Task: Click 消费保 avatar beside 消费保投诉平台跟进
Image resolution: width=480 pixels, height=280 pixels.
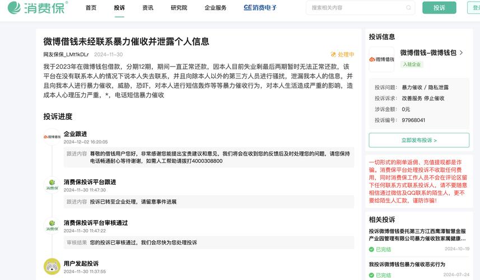Action: 52,185
